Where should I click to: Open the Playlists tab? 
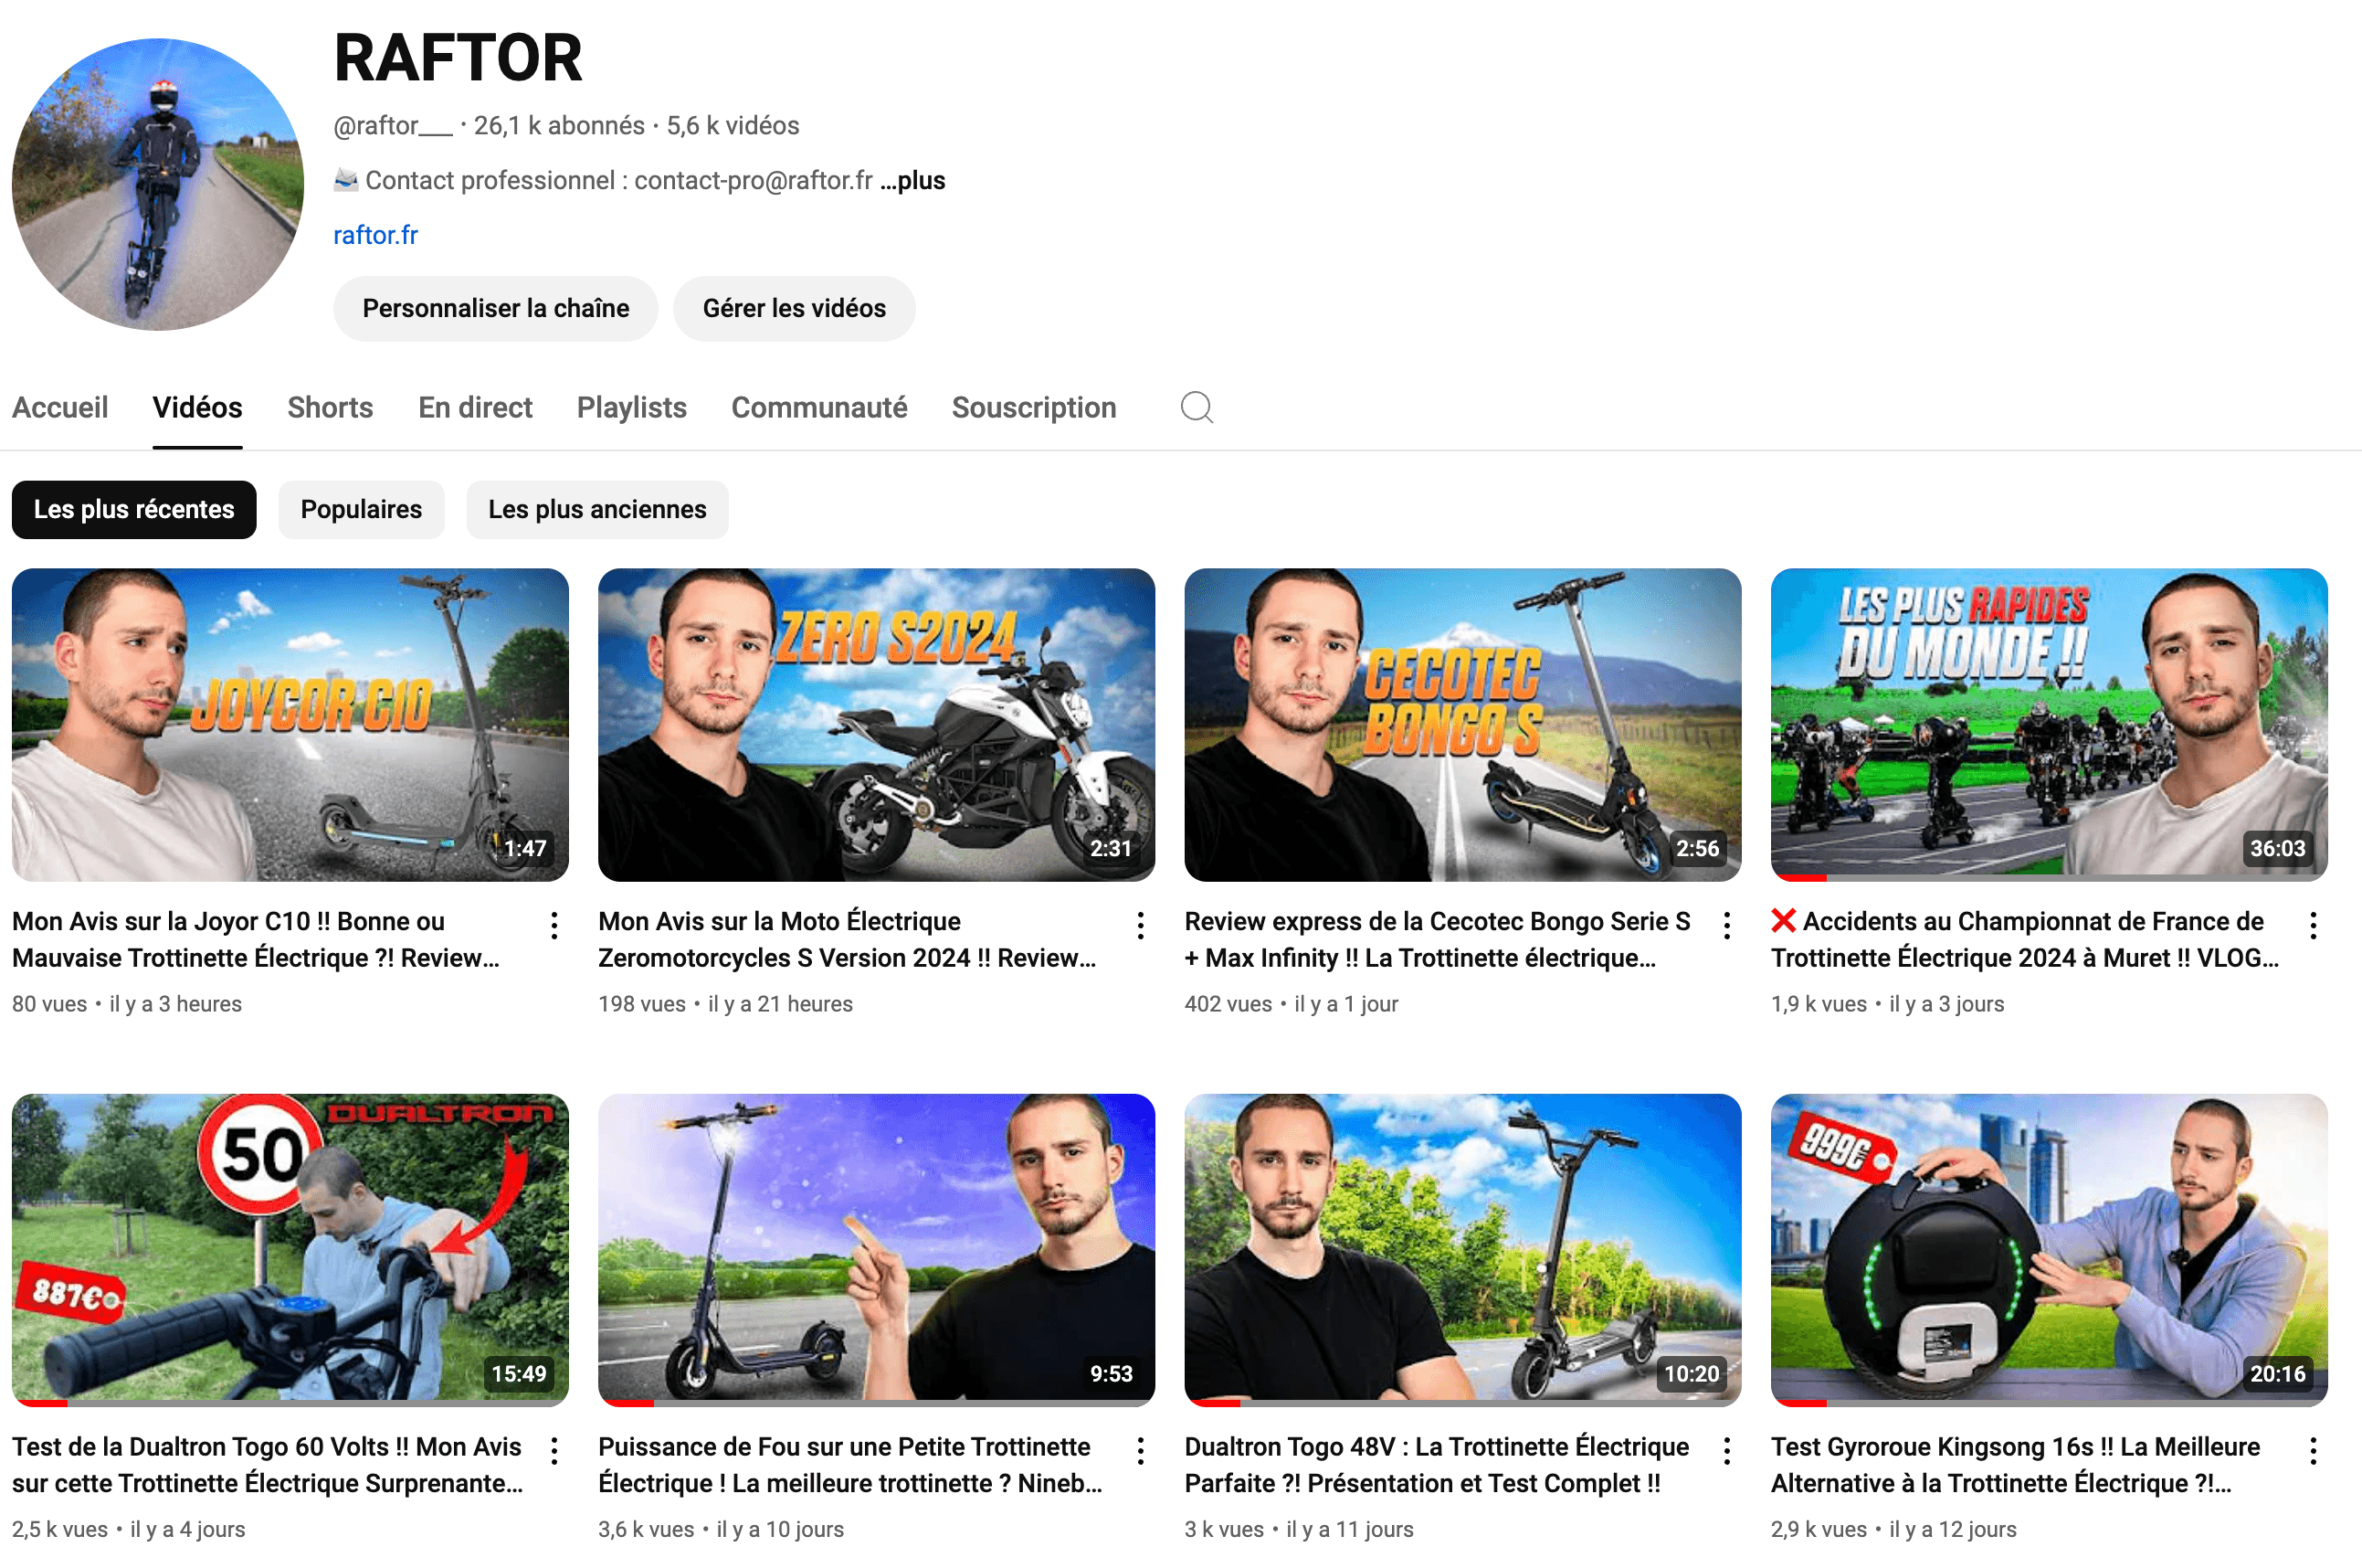pyautogui.click(x=631, y=408)
